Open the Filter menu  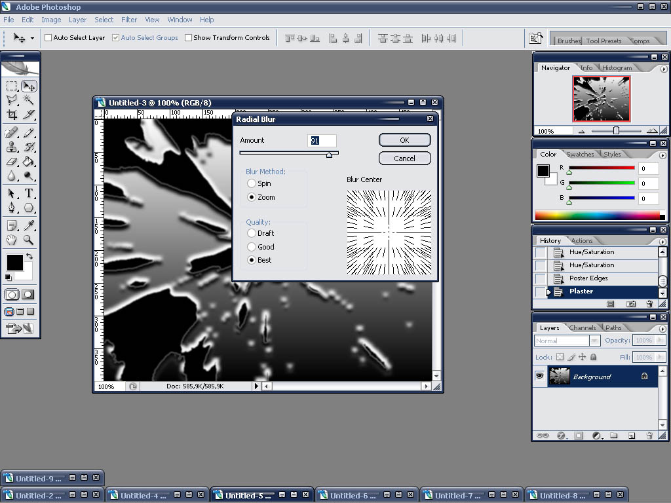pyautogui.click(x=129, y=20)
